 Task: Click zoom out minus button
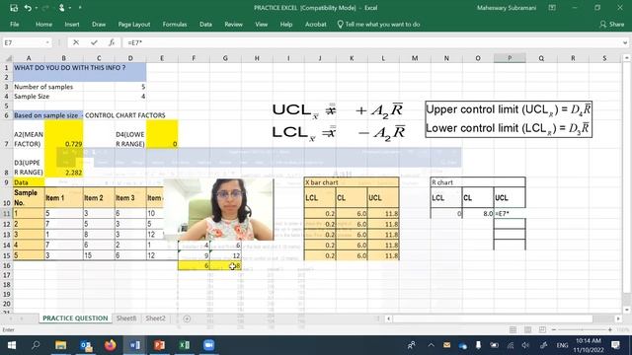pos(554,329)
